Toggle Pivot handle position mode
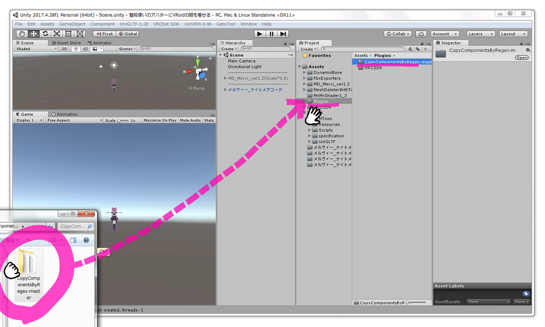The height and width of the screenshot is (327, 545). click(104, 34)
